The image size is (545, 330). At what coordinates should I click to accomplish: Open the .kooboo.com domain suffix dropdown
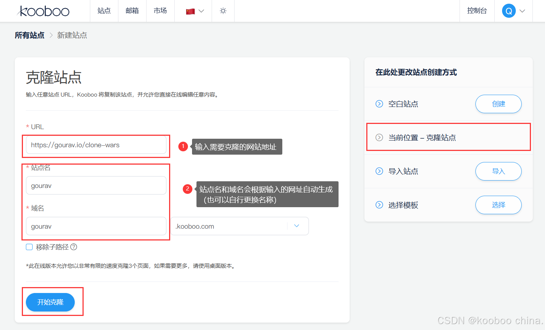click(x=239, y=226)
